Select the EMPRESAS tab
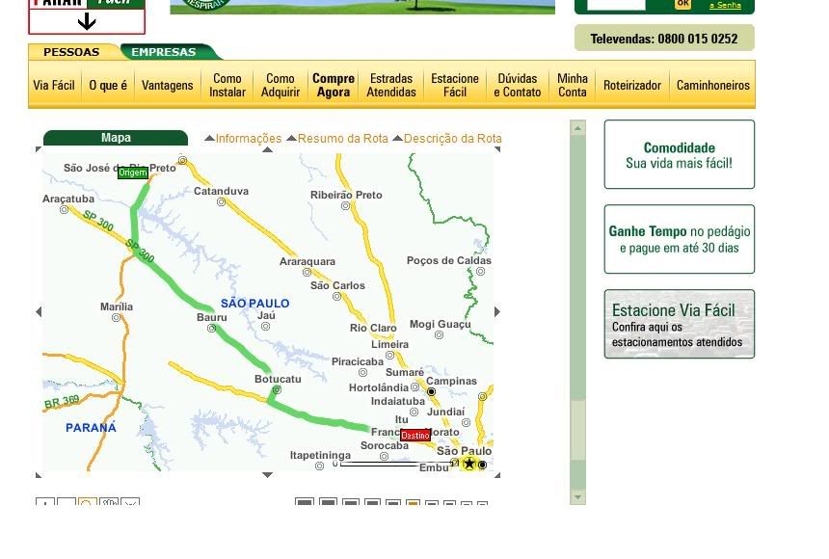The image size is (829, 559). [x=164, y=52]
